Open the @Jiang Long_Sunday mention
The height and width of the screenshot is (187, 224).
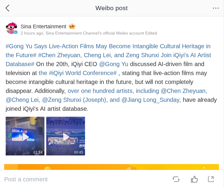[151, 100]
